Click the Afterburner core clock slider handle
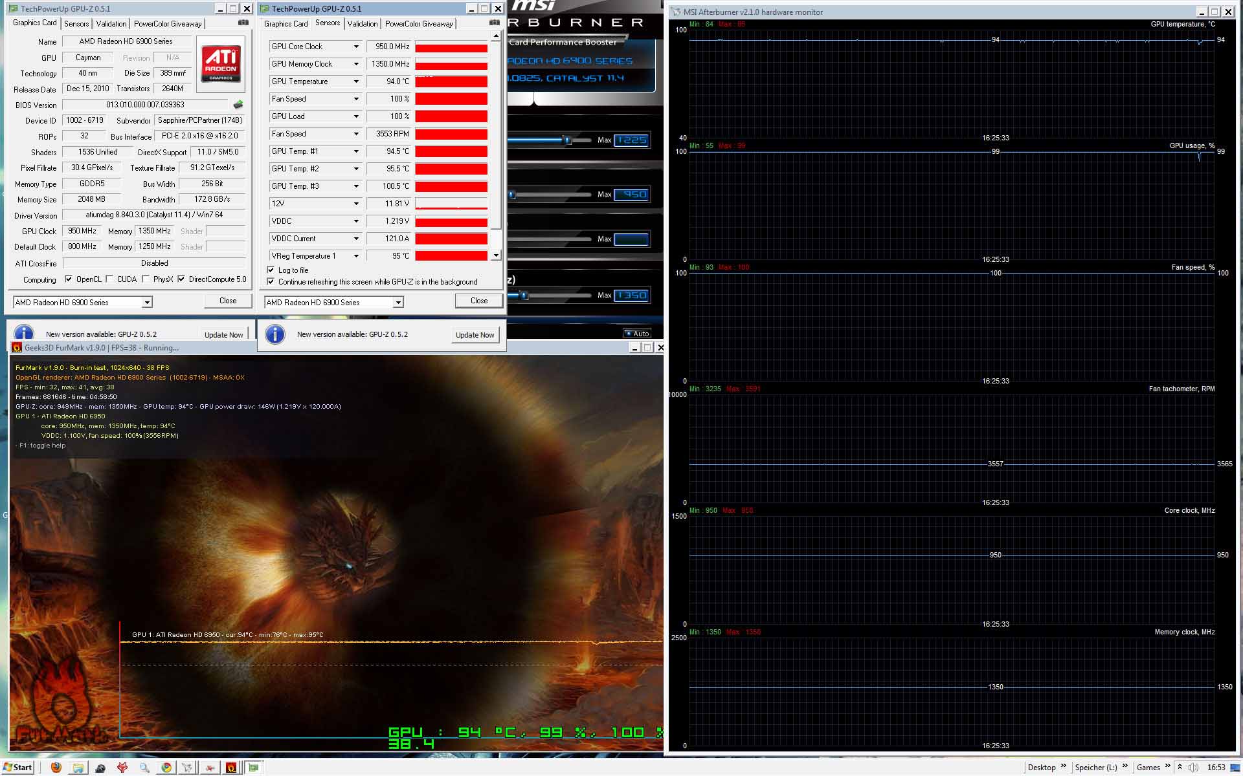 click(x=511, y=194)
